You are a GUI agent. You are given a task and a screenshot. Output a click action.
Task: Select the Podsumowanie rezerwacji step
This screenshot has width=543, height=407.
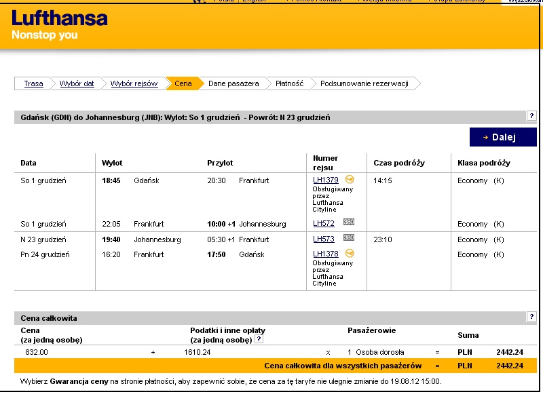pyautogui.click(x=364, y=83)
